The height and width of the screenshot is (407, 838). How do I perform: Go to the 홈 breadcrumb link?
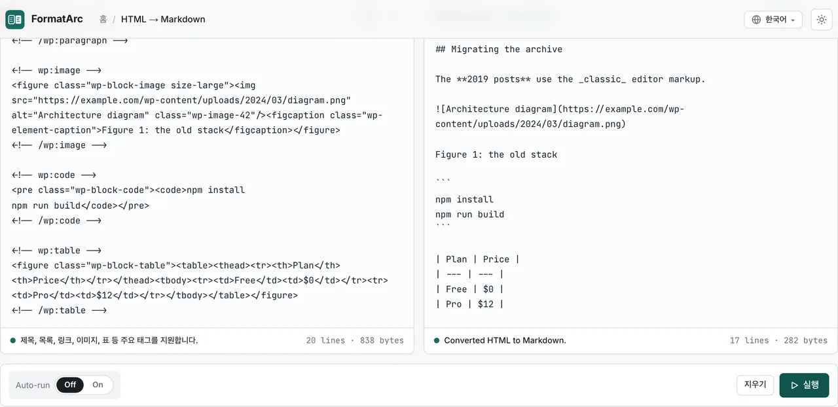(x=103, y=20)
